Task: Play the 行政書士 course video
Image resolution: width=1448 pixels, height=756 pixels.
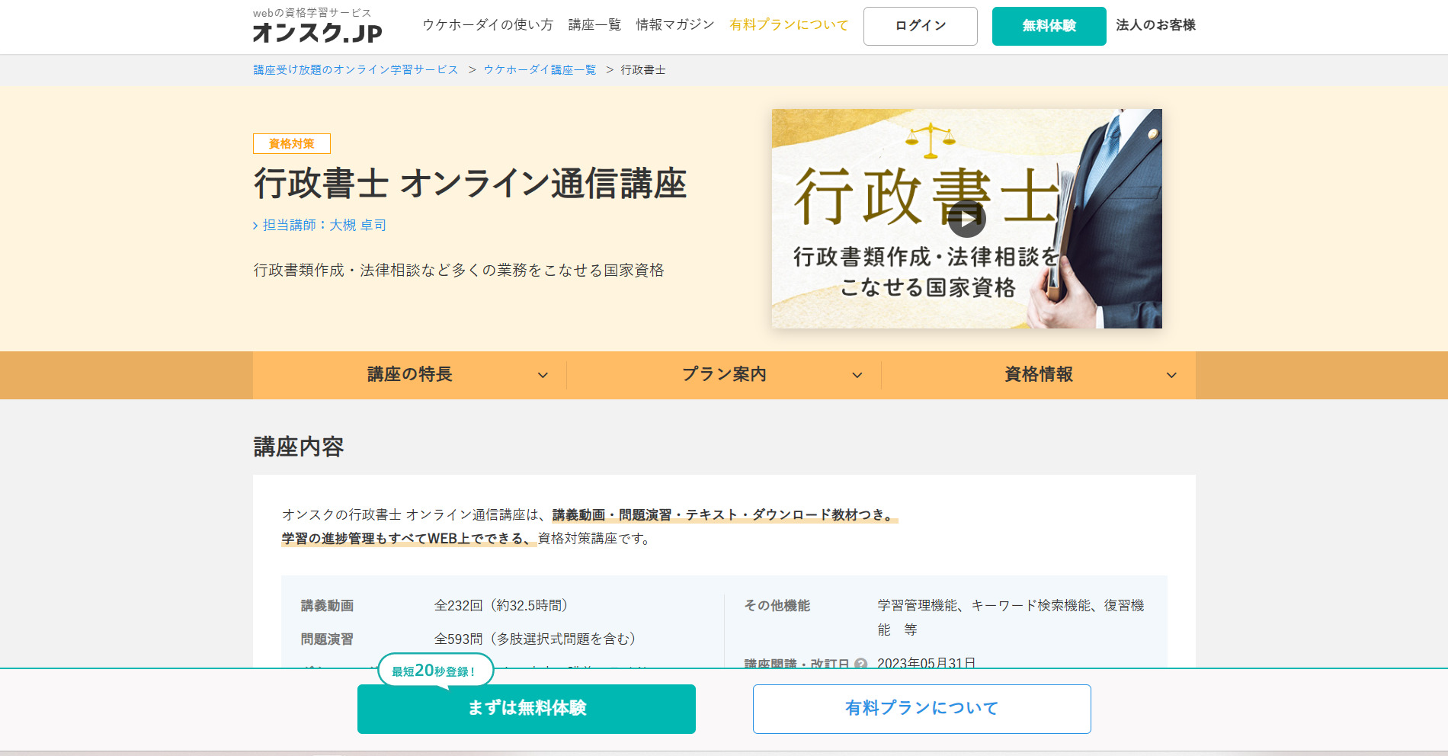Action: point(966,219)
